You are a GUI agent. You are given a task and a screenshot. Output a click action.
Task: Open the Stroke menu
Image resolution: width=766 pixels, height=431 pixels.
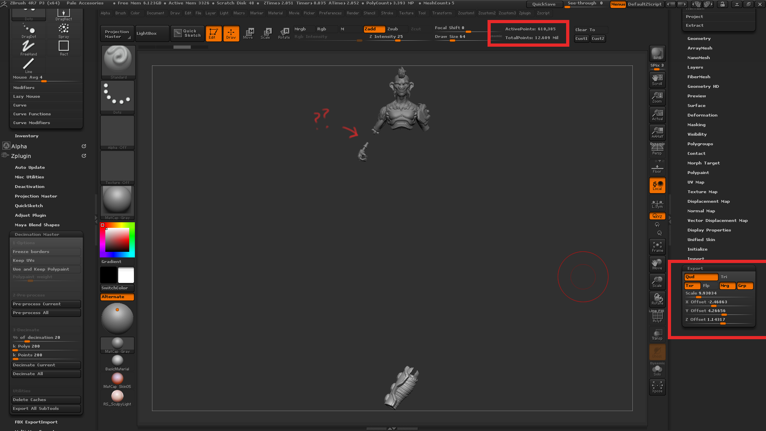click(387, 13)
